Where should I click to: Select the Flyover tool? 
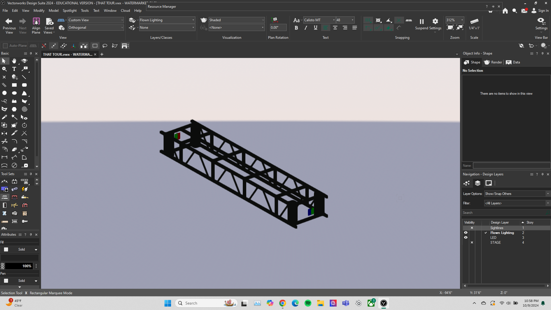[x=24, y=61]
